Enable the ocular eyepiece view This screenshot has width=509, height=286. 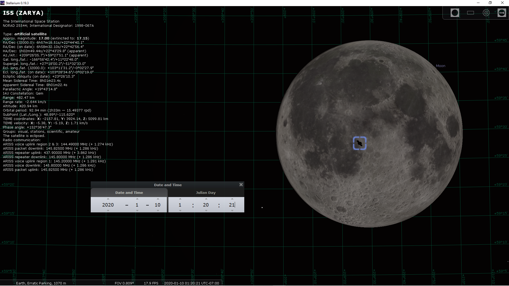click(x=455, y=12)
